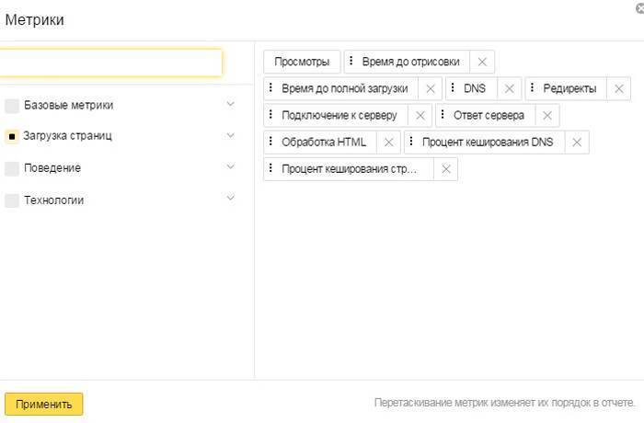Focus the metrics search input field

(110, 63)
